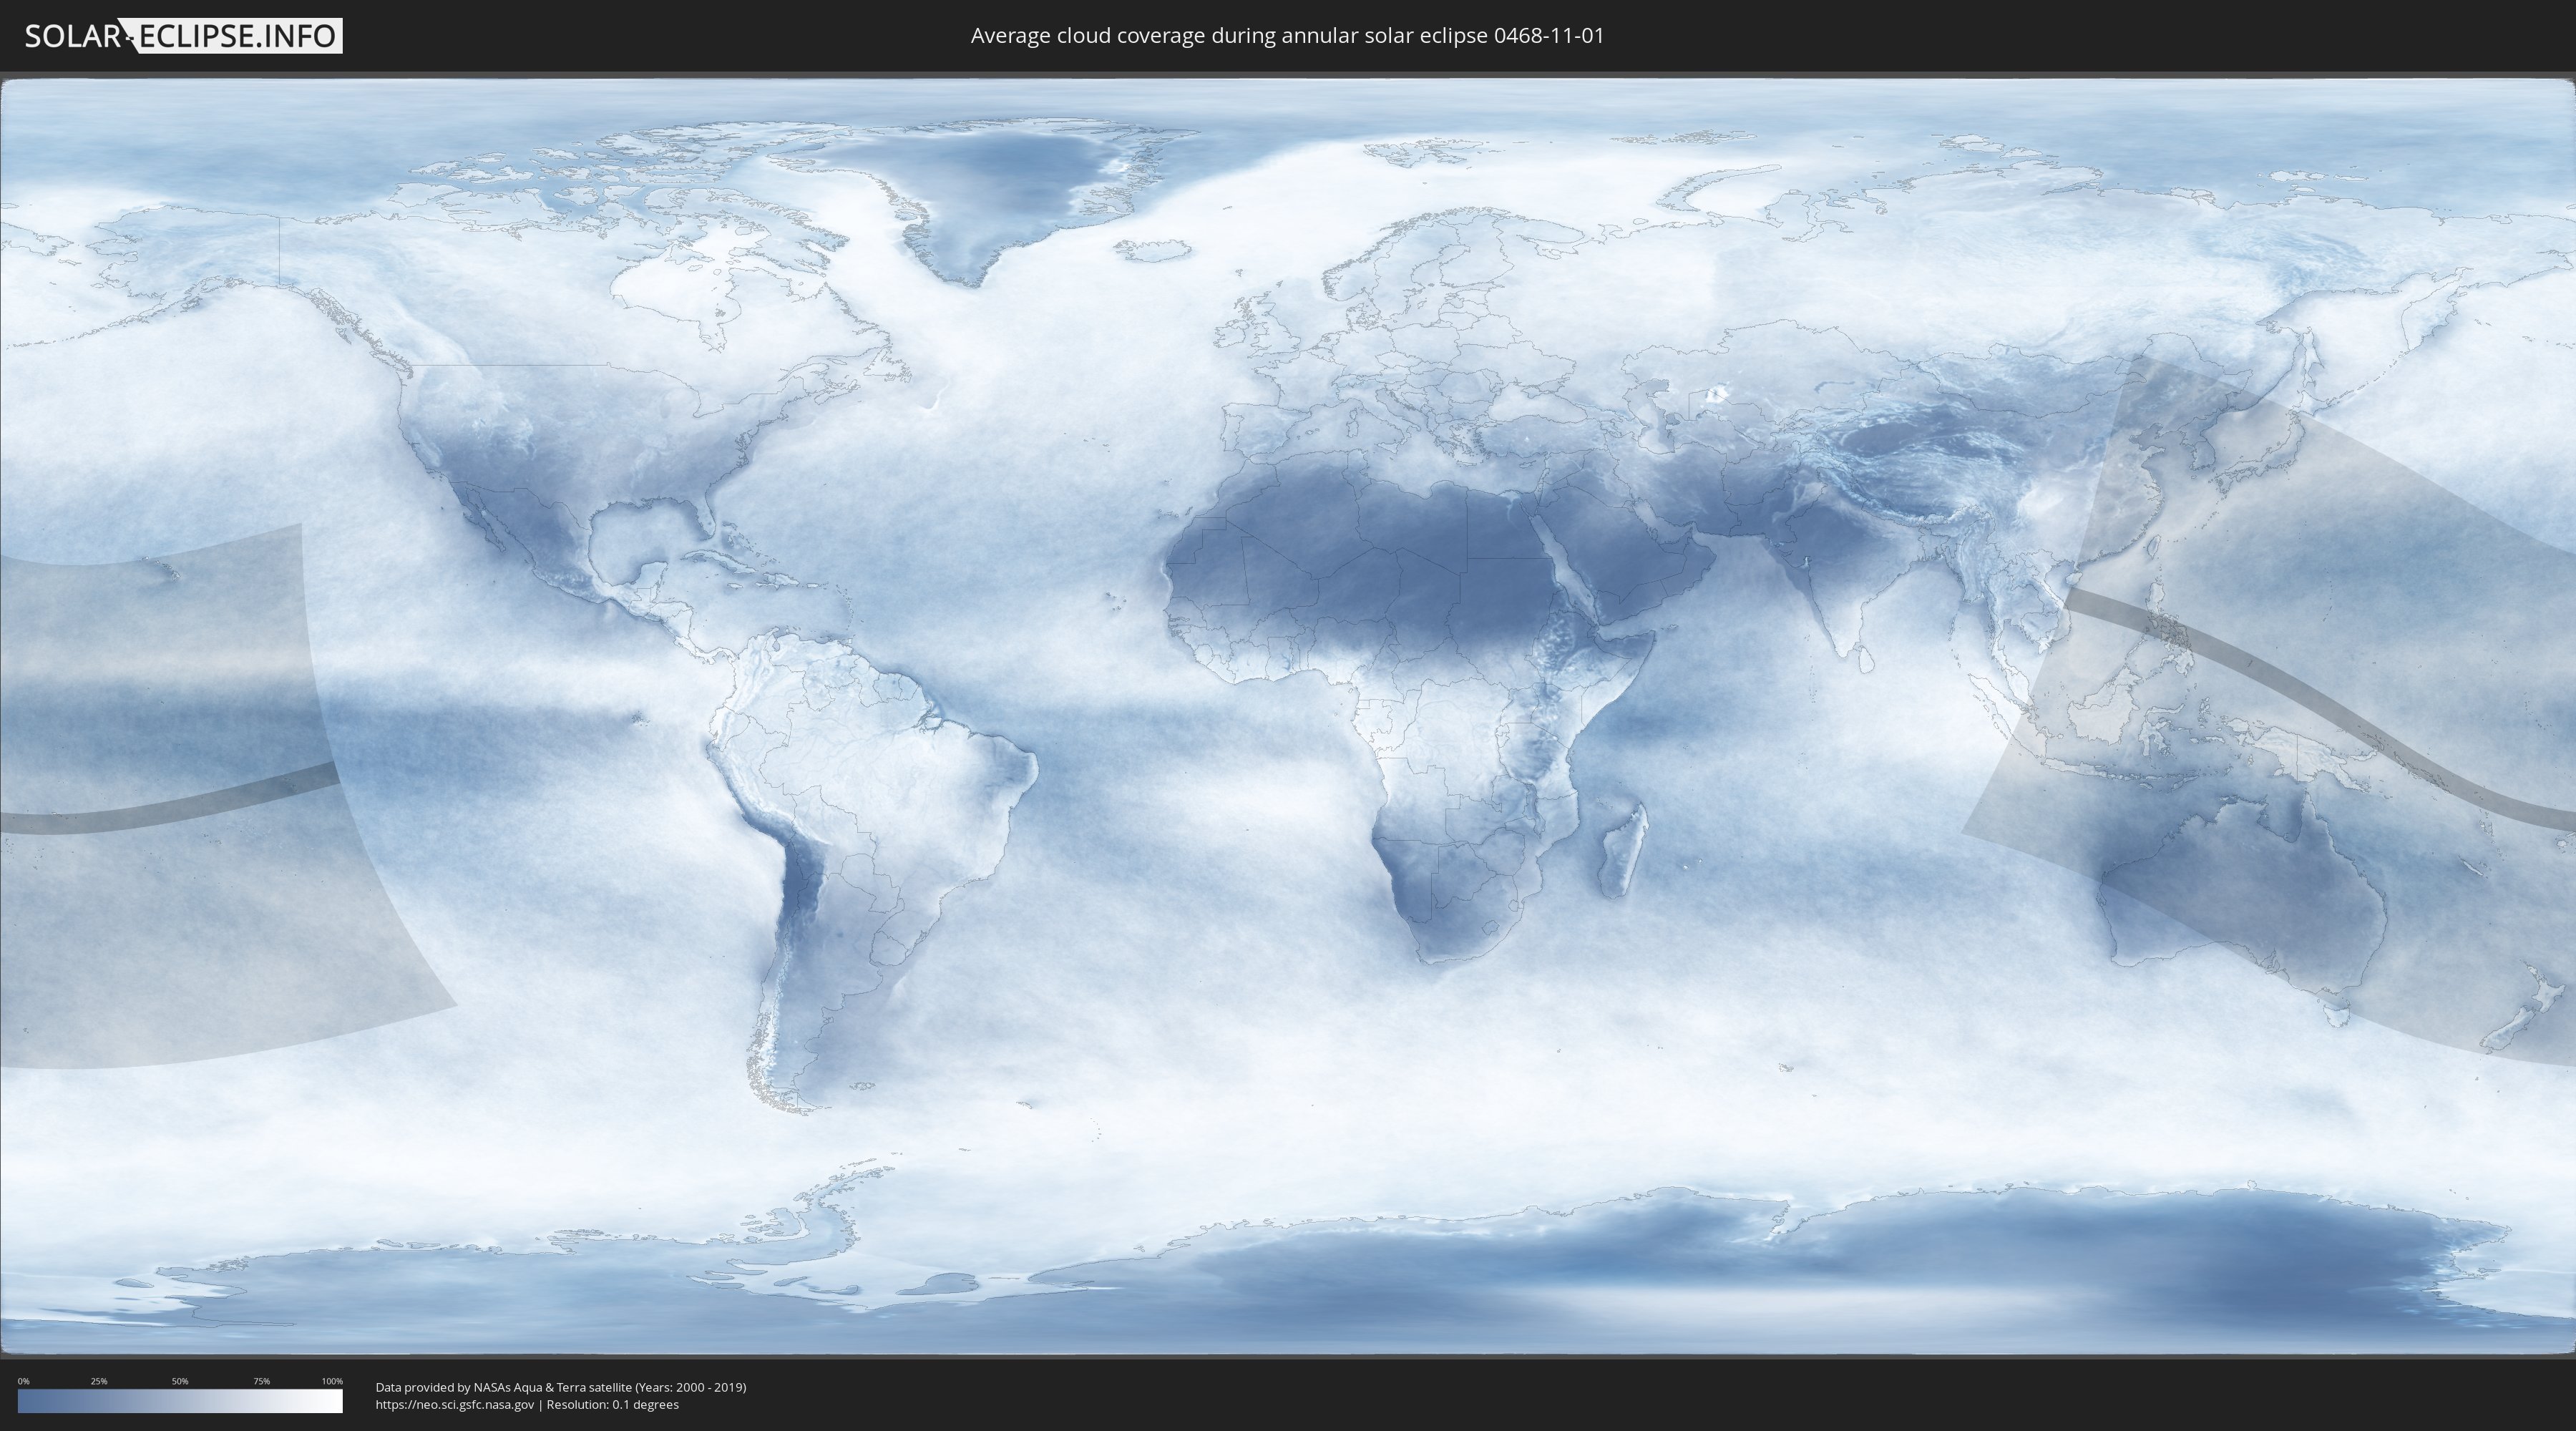Click the 100% legend label
The image size is (2576, 1431).
pyautogui.click(x=332, y=1381)
